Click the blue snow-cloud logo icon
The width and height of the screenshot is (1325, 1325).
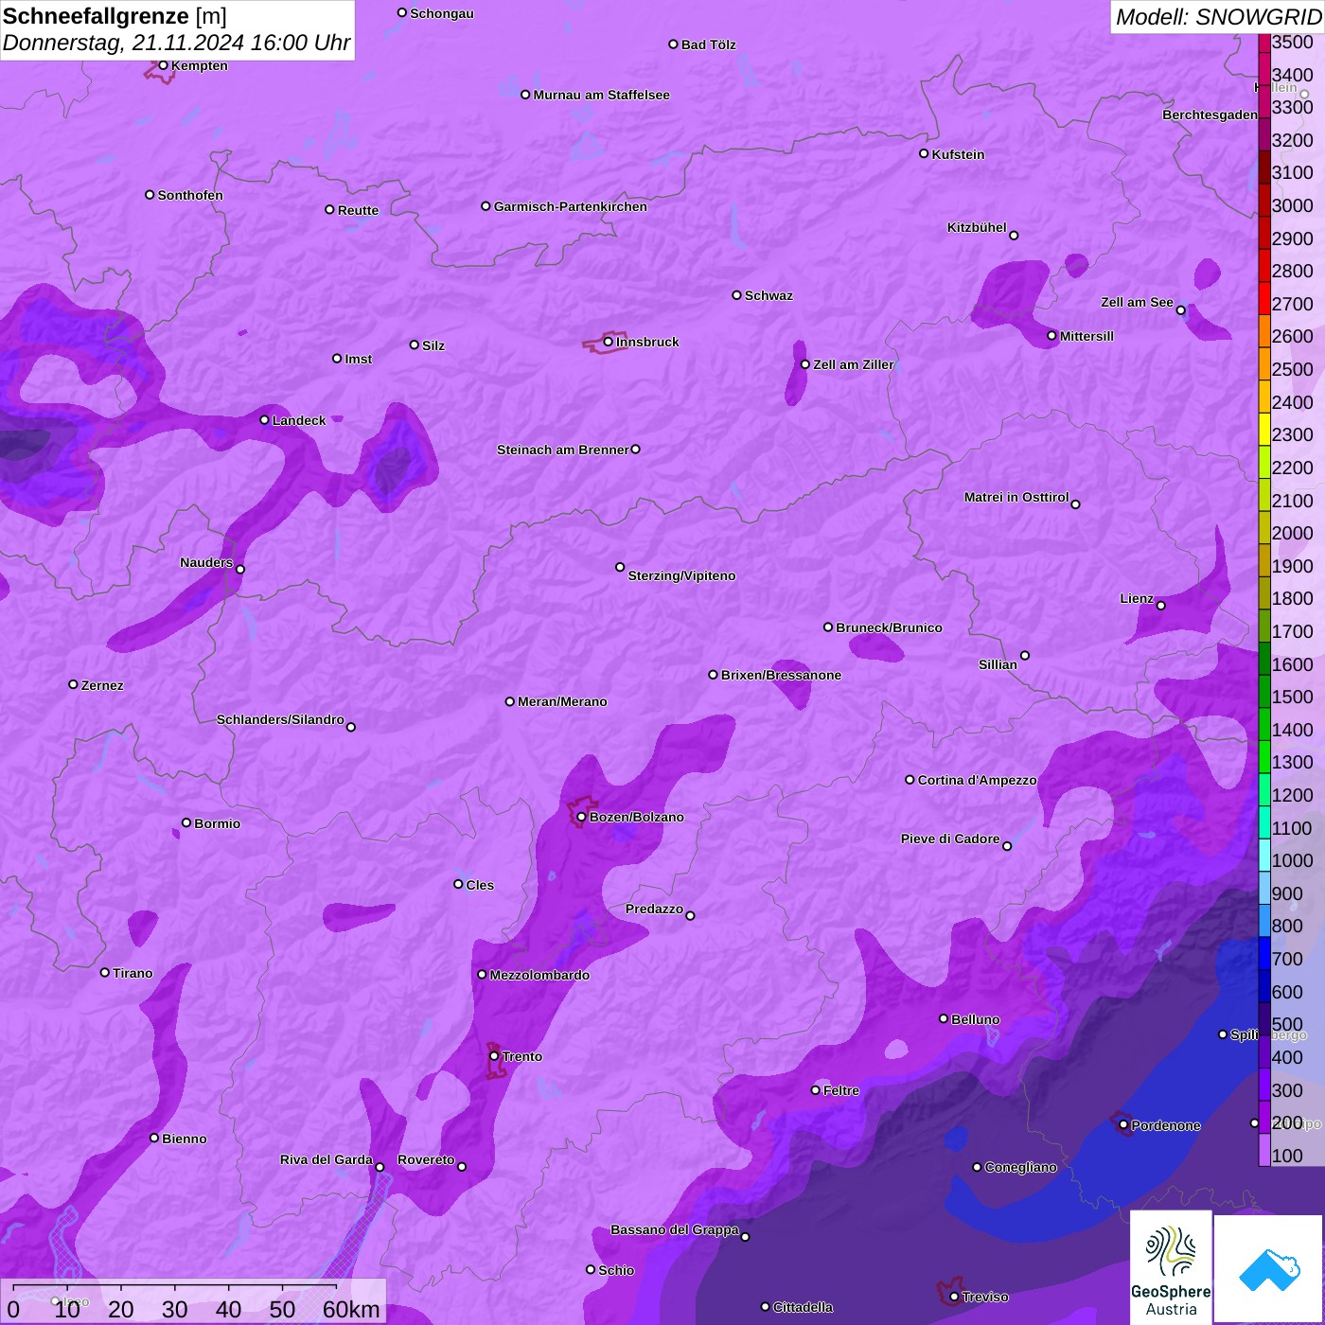(x=1269, y=1269)
